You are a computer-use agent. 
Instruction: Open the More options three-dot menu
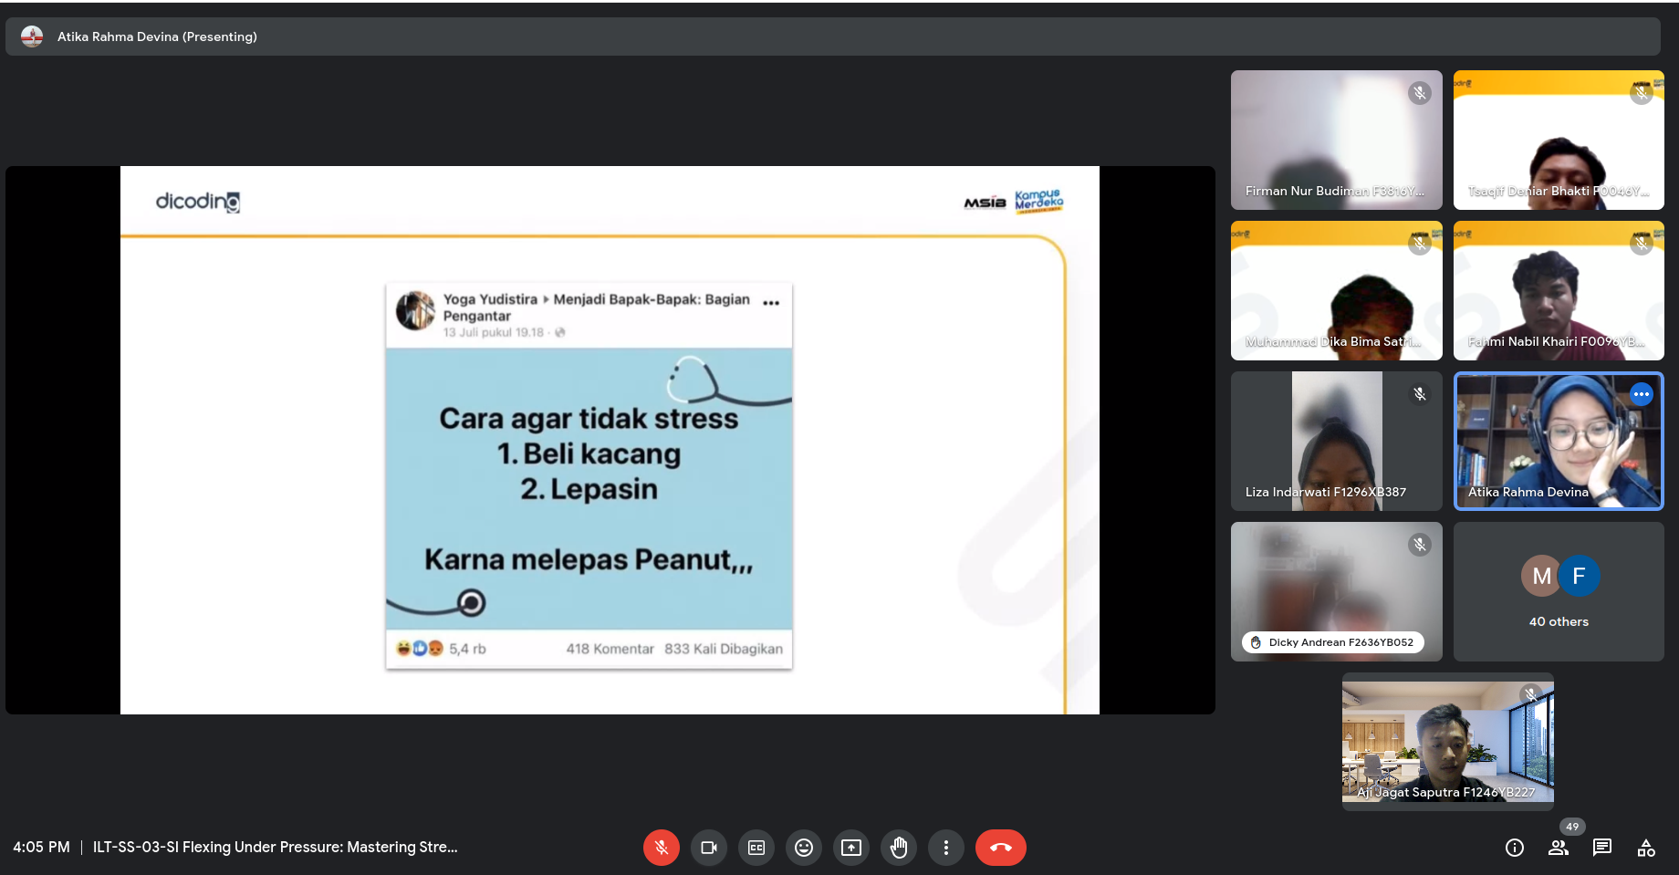946,848
